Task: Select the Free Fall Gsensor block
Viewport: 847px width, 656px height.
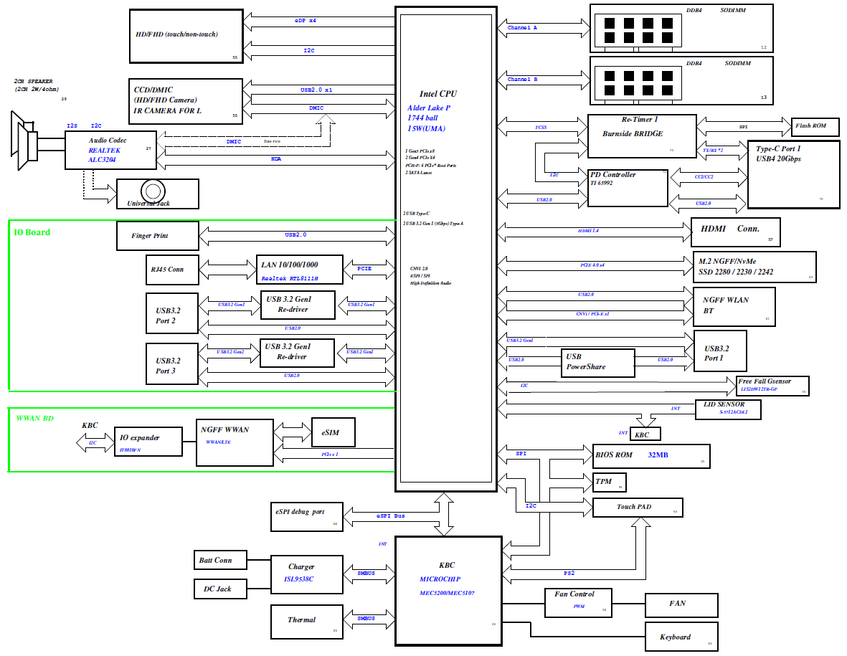Action: point(773,386)
